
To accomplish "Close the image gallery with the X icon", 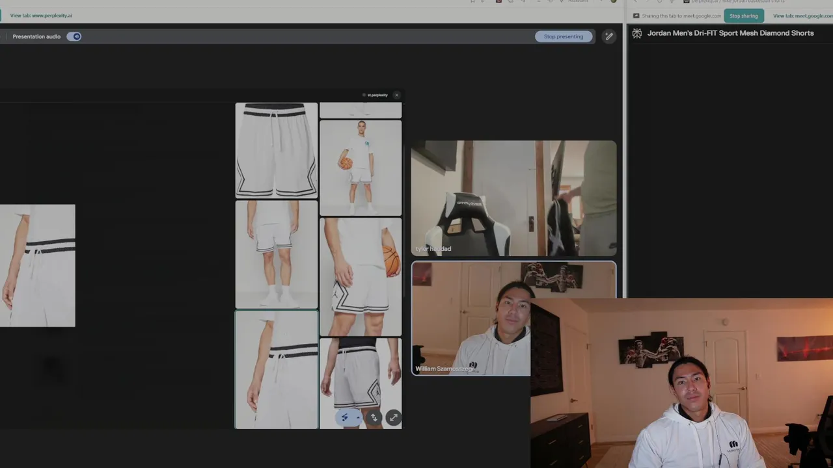I will coord(396,95).
